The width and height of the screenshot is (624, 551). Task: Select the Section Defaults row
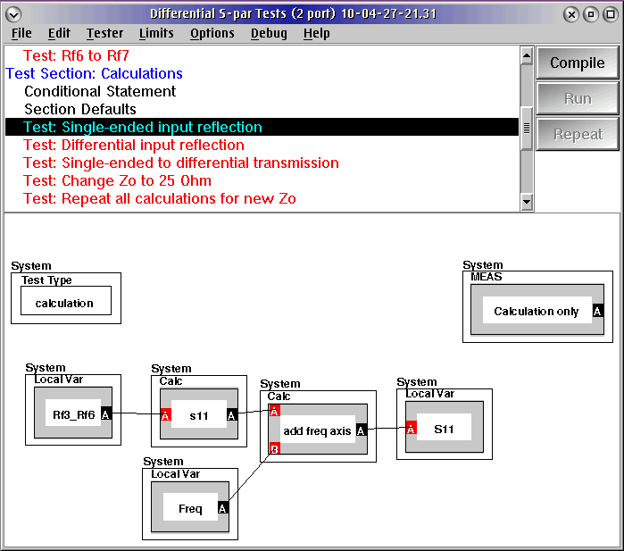point(262,110)
